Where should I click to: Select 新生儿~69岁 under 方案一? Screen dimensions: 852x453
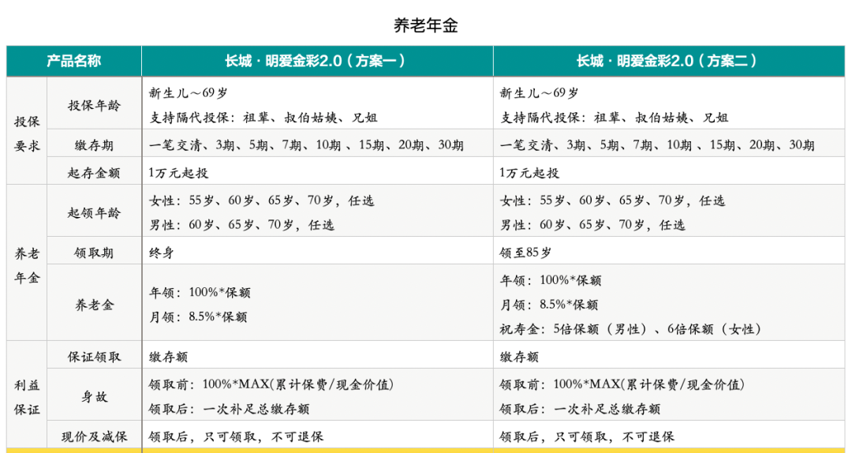point(189,93)
